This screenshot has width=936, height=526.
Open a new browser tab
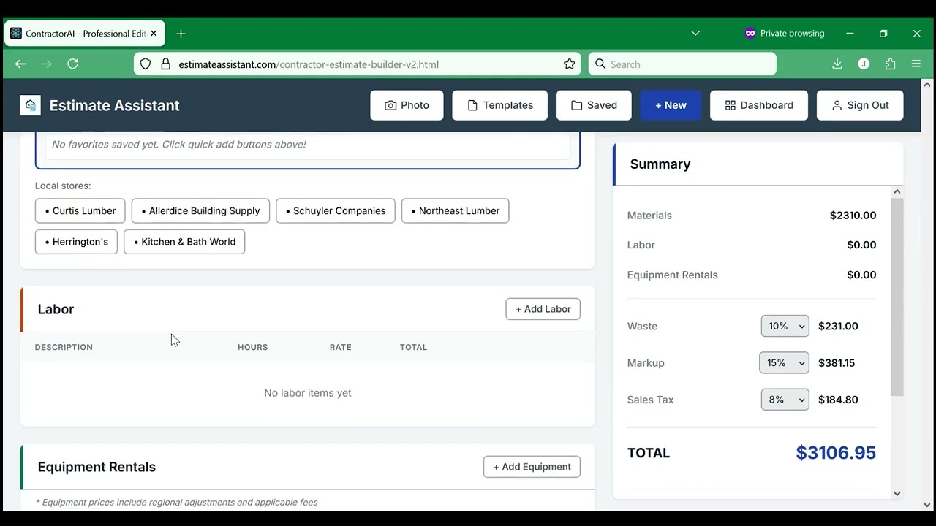coord(181,34)
